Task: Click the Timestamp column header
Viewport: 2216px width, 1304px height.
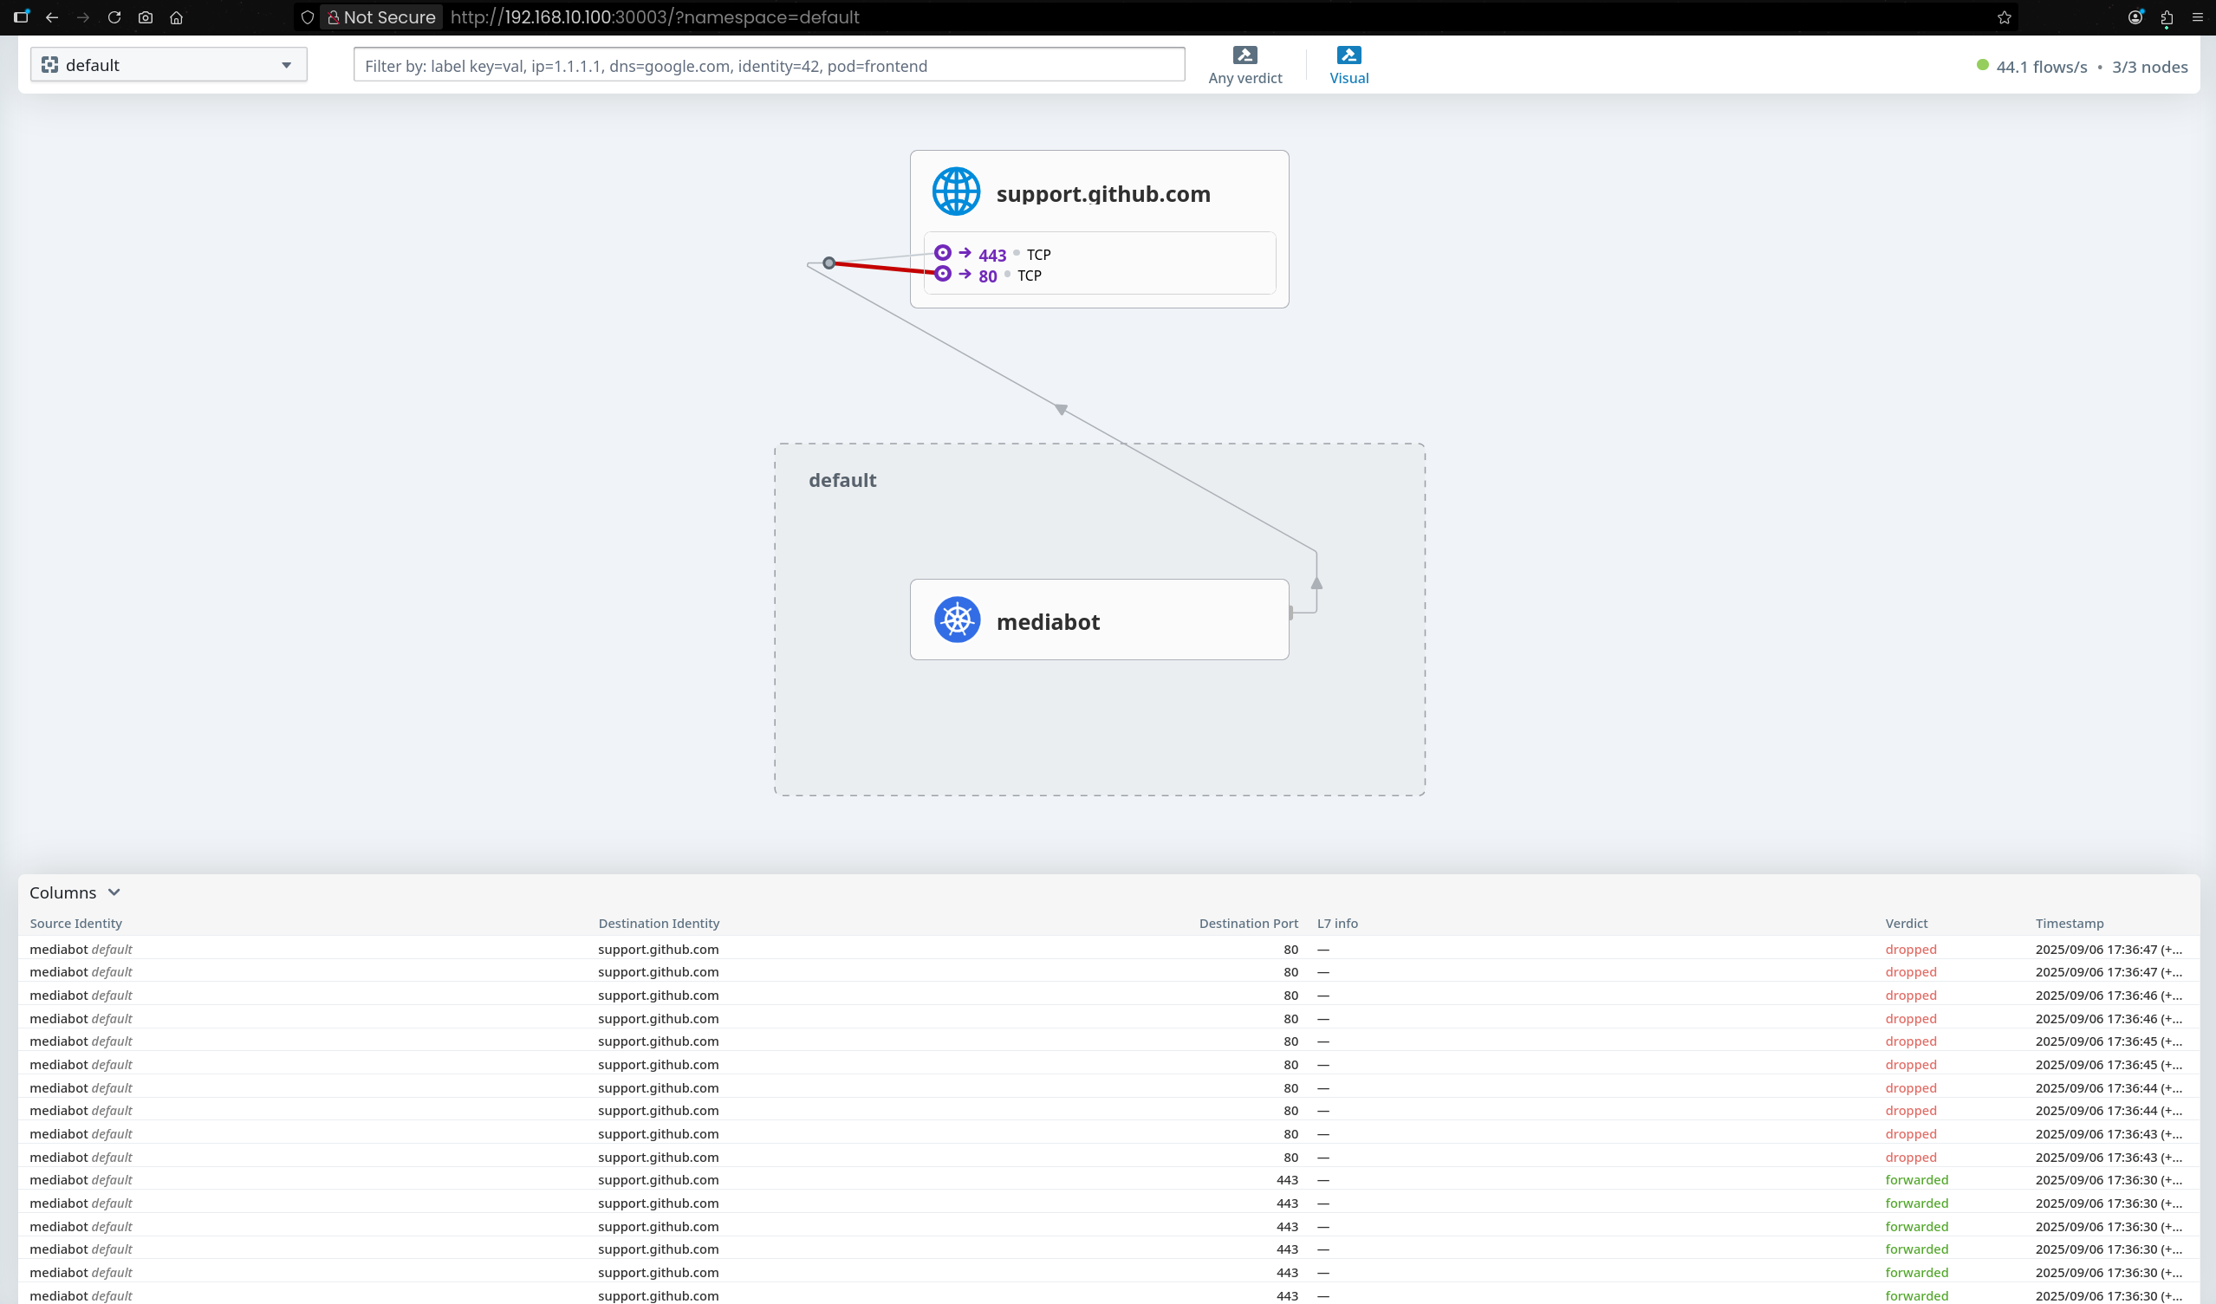Action: pos(2070,924)
